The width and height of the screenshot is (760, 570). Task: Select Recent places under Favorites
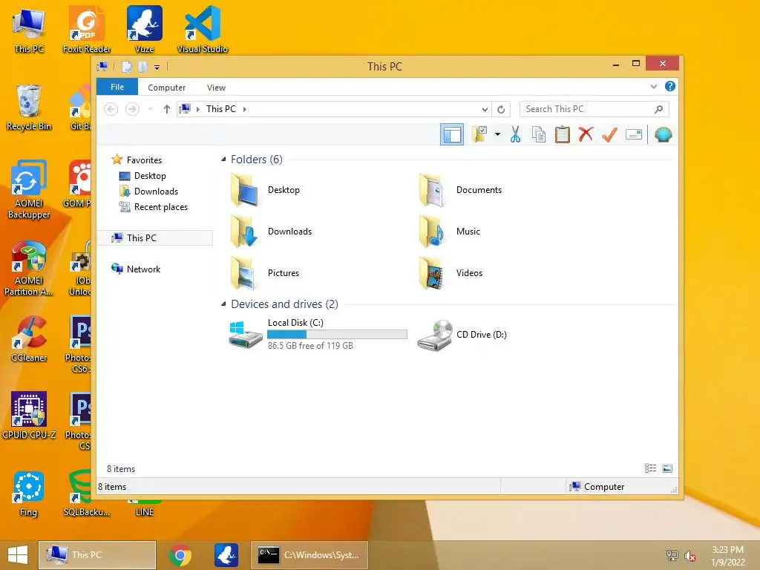coord(154,207)
